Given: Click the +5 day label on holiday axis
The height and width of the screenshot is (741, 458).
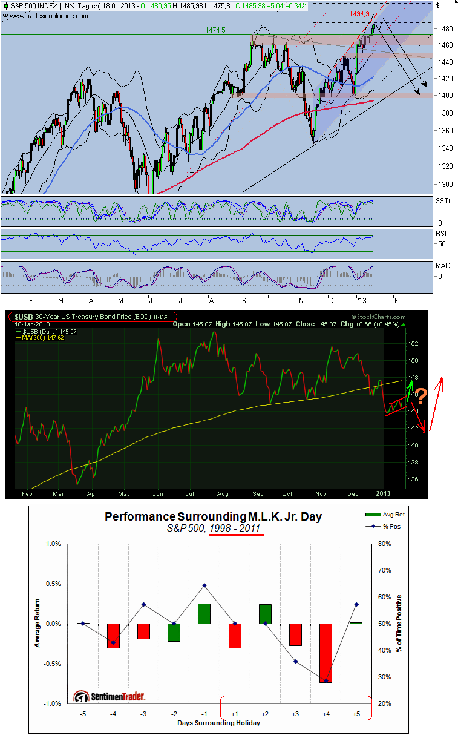Looking at the screenshot, I should (x=357, y=715).
